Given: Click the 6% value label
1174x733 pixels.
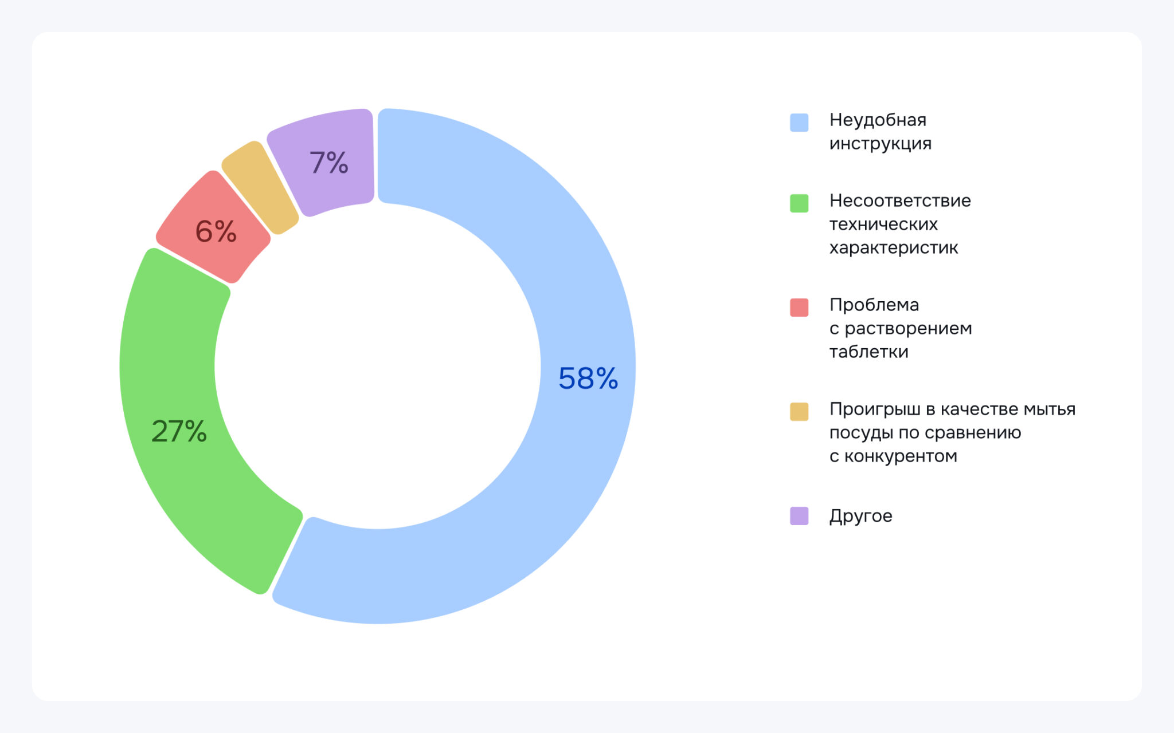Looking at the screenshot, I should pyautogui.click(x=216, y=232).
